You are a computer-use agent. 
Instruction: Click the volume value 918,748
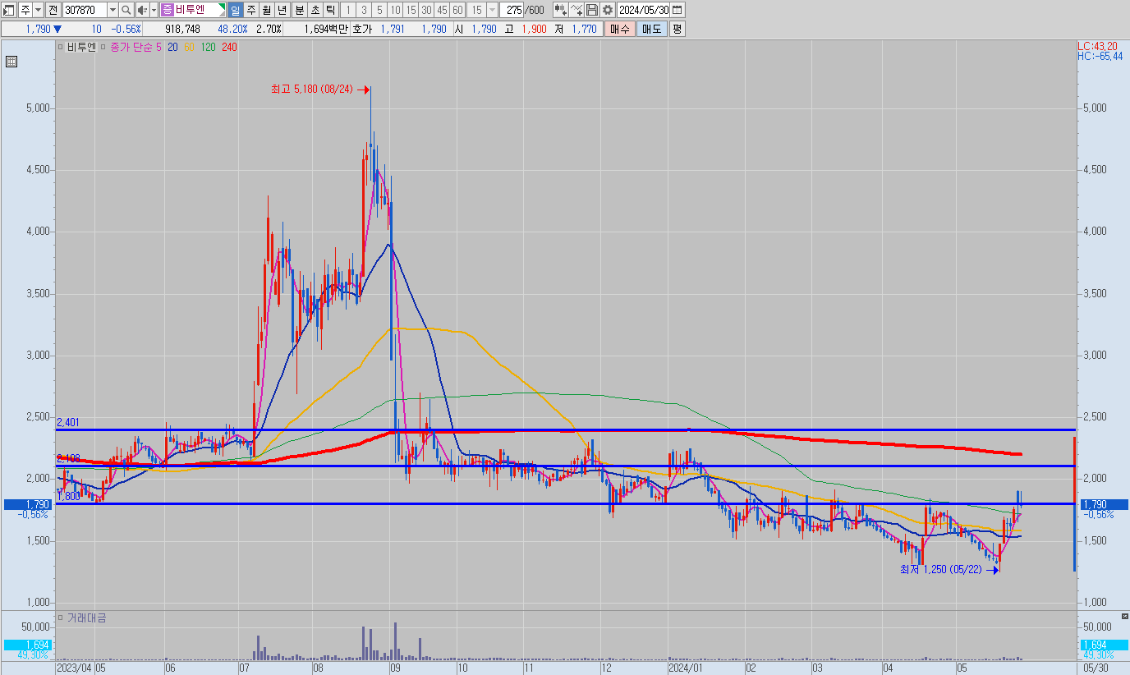tap(182, 29)
